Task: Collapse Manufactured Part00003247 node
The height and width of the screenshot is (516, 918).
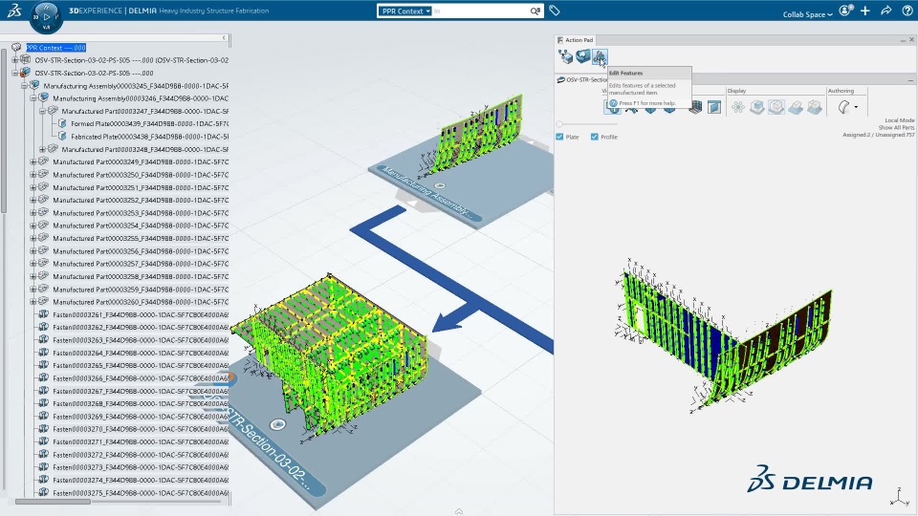Action: click(x=42, y=111)
